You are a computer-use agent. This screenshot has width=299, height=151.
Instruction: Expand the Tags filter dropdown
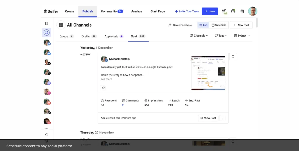pyautogui.click(x=221, y=36)
